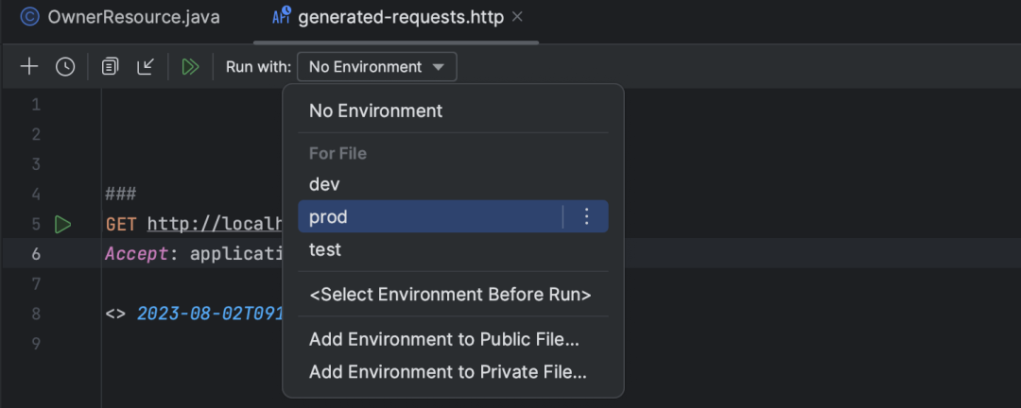Image resolution: width=1021 pixels, height=408 pixels.
Task: Select the prod environment
Action: [430, 216]
